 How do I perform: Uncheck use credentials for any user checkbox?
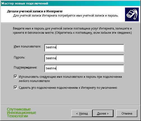click(15, 77)
